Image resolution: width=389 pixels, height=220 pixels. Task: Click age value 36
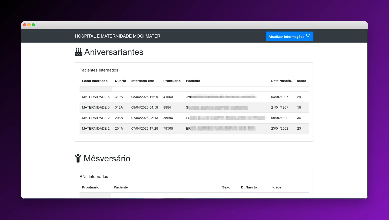299,118
